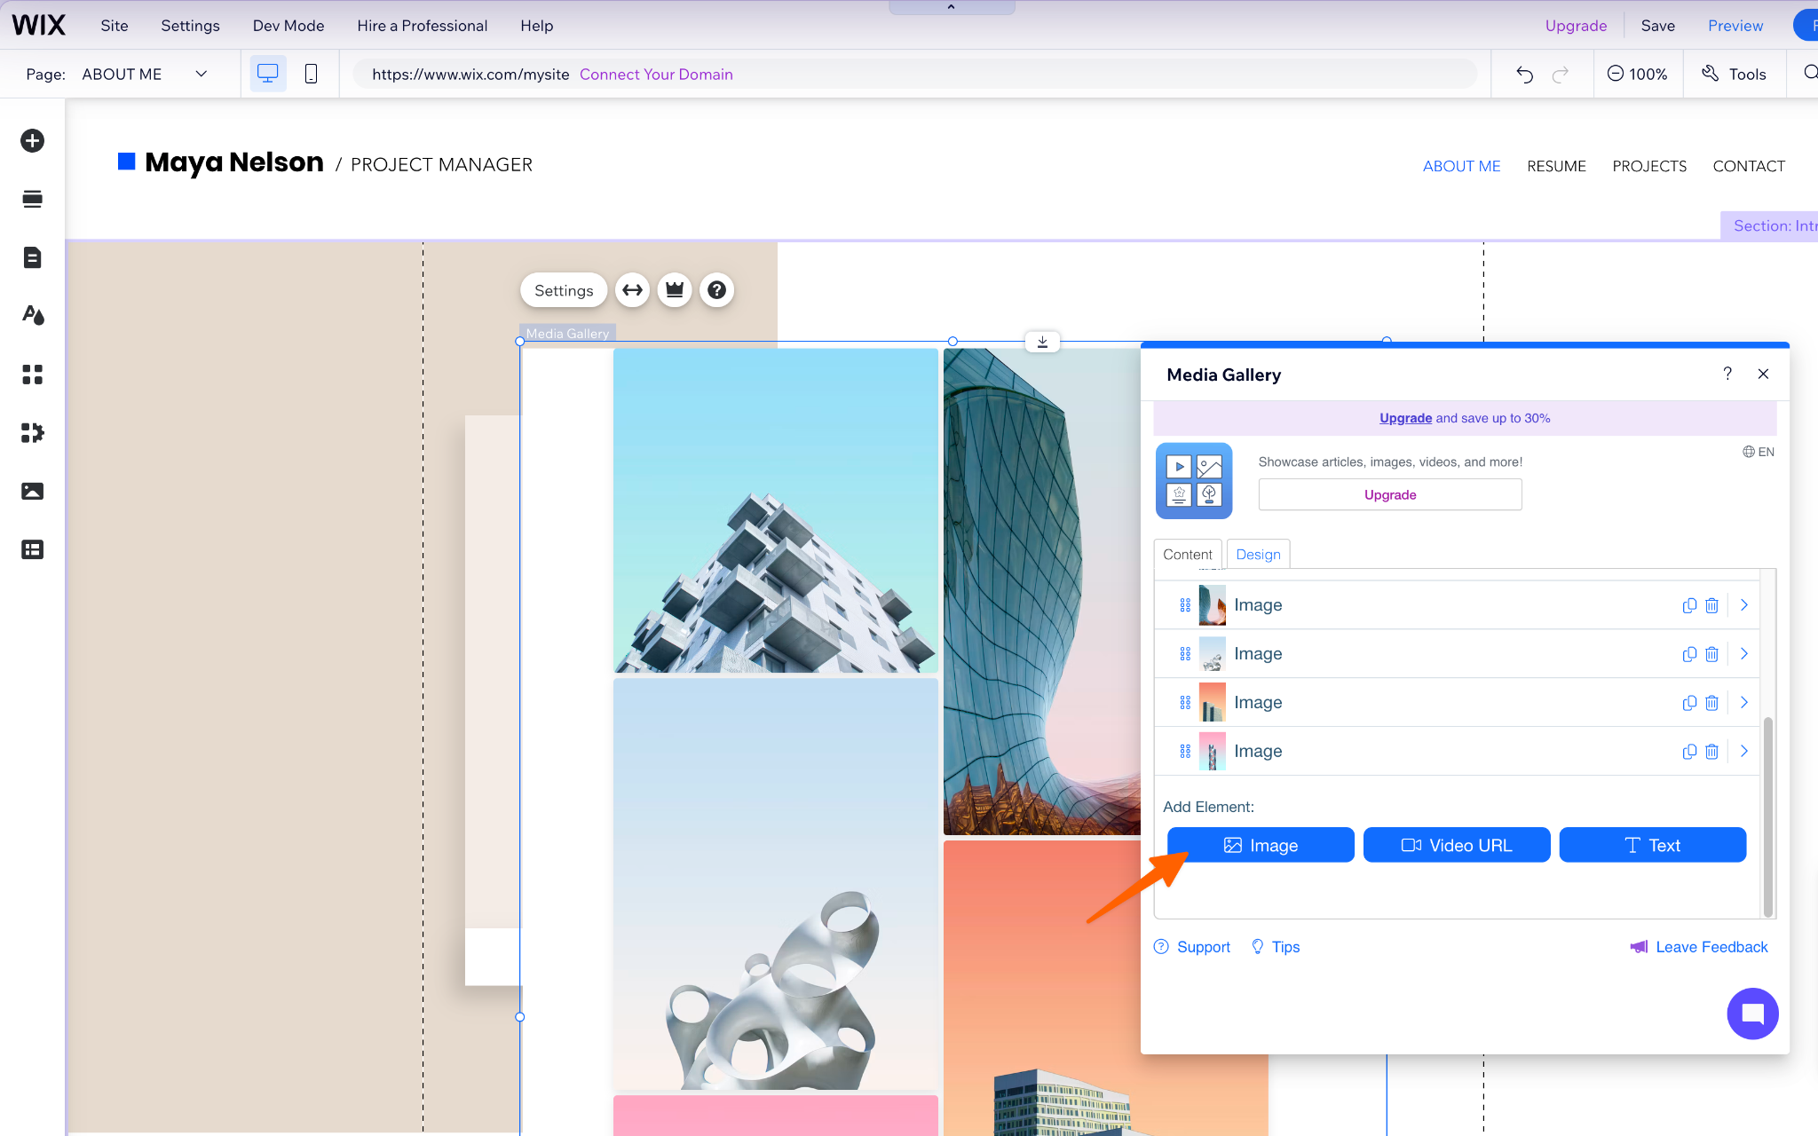
Task: Open the Pages & Menu sidebar icon
Action: 33,257
